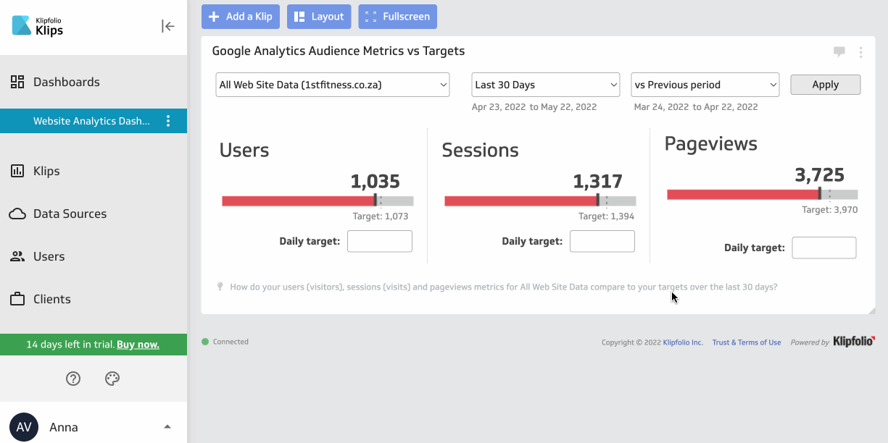Open the help question mark icon
Viewport: 888px width, 443px height.
[x=73, y=379]
